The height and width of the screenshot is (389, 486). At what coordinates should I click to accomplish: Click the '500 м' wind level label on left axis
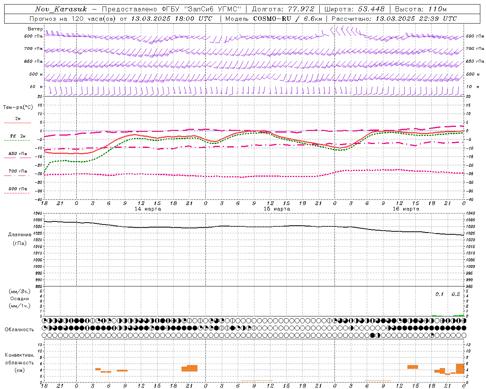(x=36, y=74)
